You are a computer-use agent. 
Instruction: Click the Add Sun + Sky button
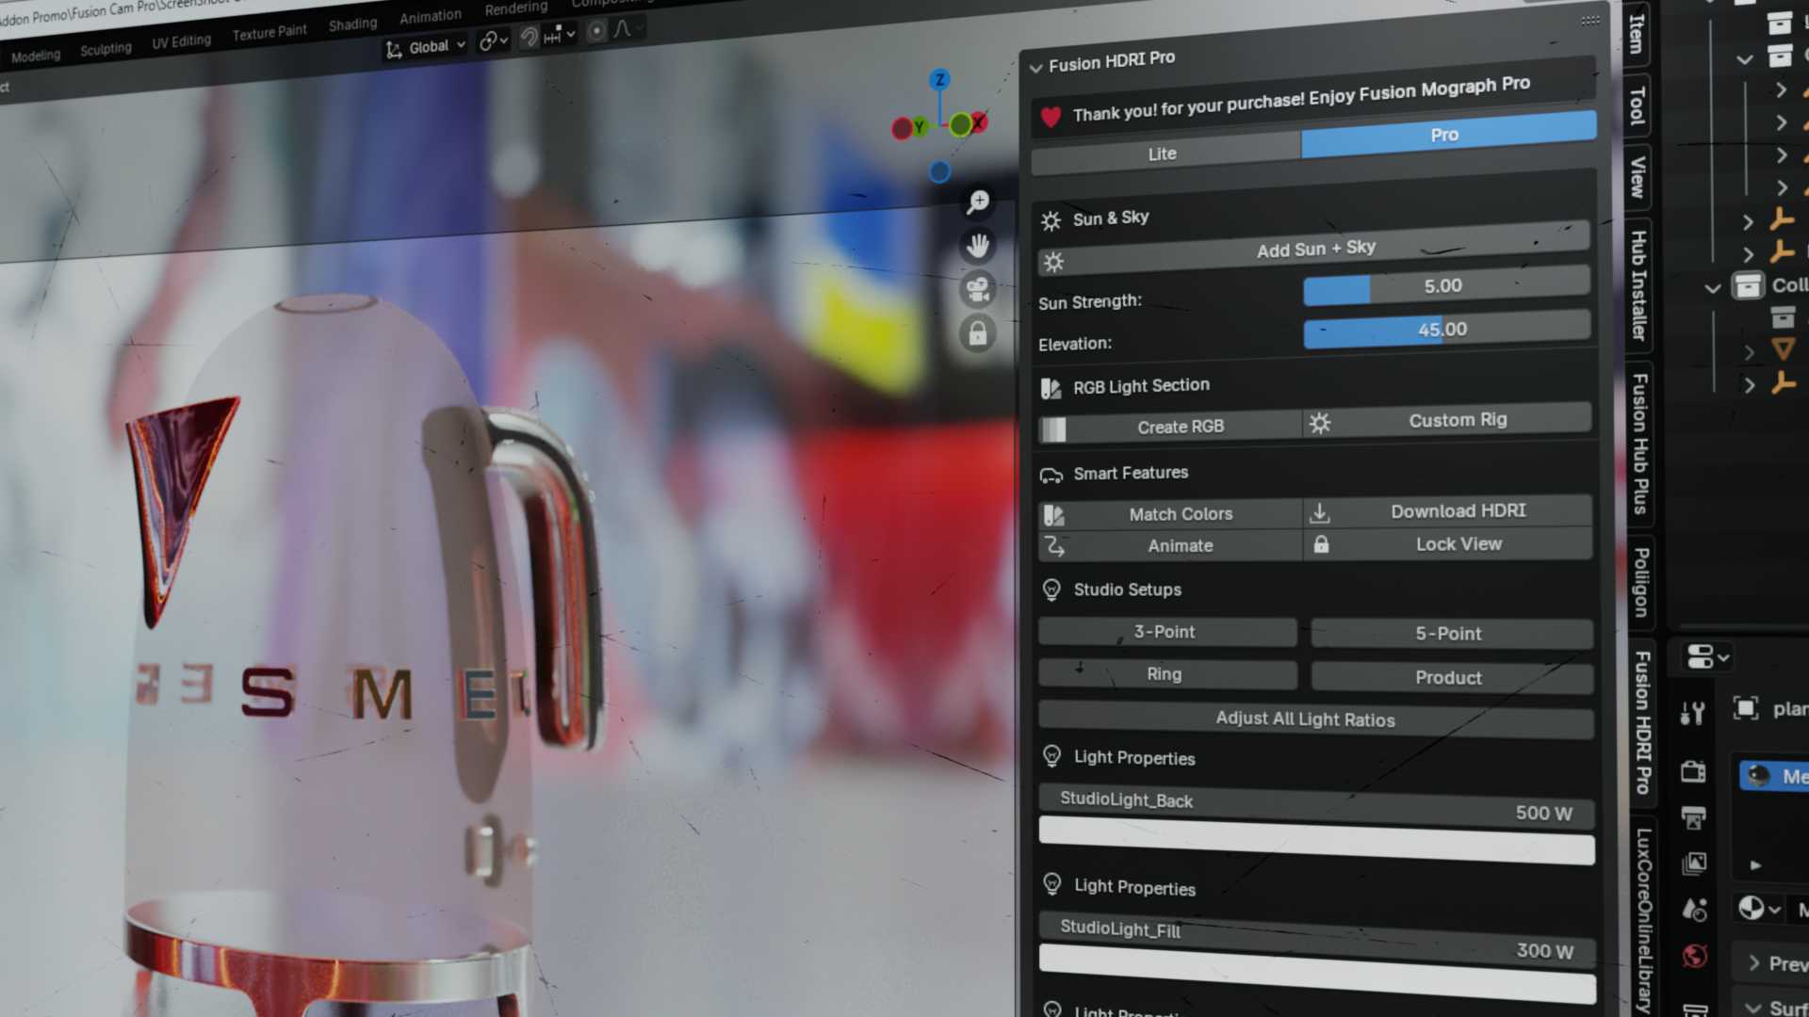(1314, 250)
